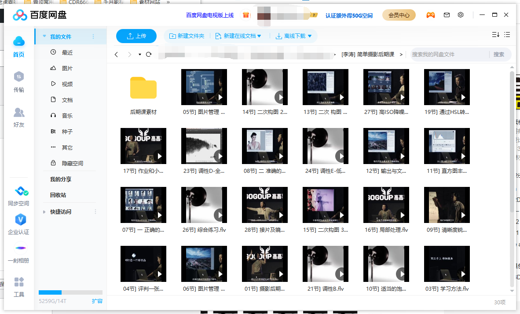This screenshot has width=520, height=314.
Task: Click the 搜索 search button
Action: coord(499,55)
